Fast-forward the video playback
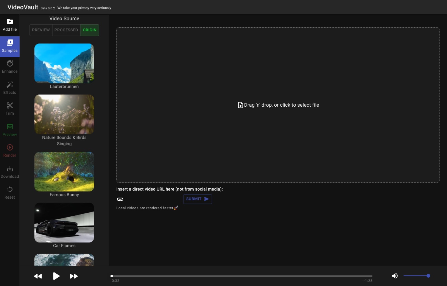Viewport: 447px width, 286px height. [x=74, y=276]
